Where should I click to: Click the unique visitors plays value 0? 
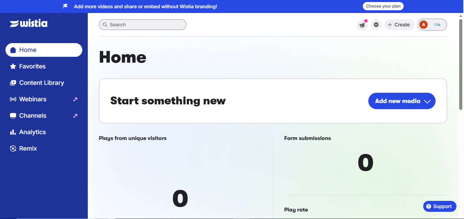[180, 199]
